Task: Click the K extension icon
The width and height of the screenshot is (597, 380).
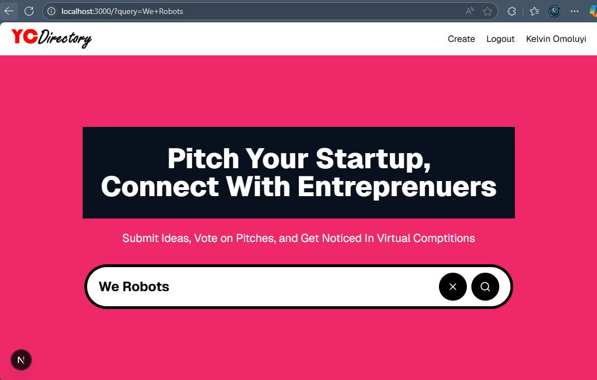Action: pos(554,11)
